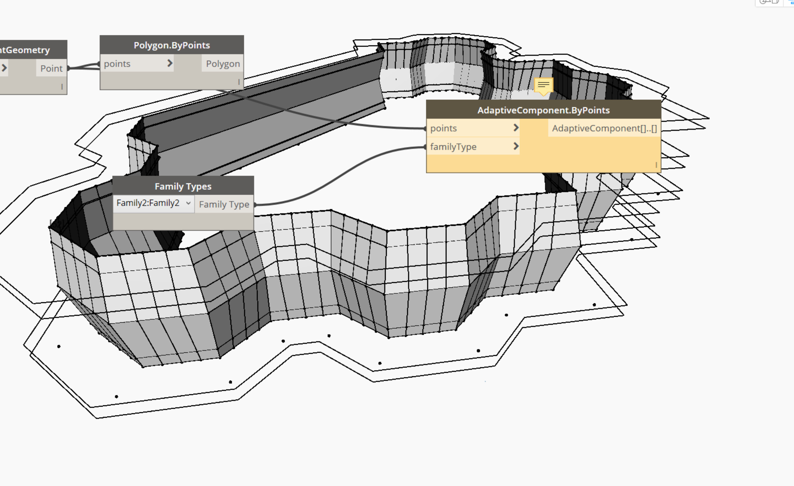Click lacing indicator on AdaptiveComponent.ByPoints node
Viewport: 794px width, 486px height.
click(656, 165)
